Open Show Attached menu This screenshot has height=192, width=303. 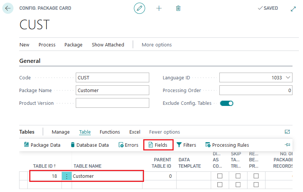coord(108,45)
